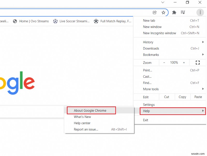Click the share icon in the toolbar
Image resolution: width=207 pixels, height=156 pixels.
click(x=154, y=12)
